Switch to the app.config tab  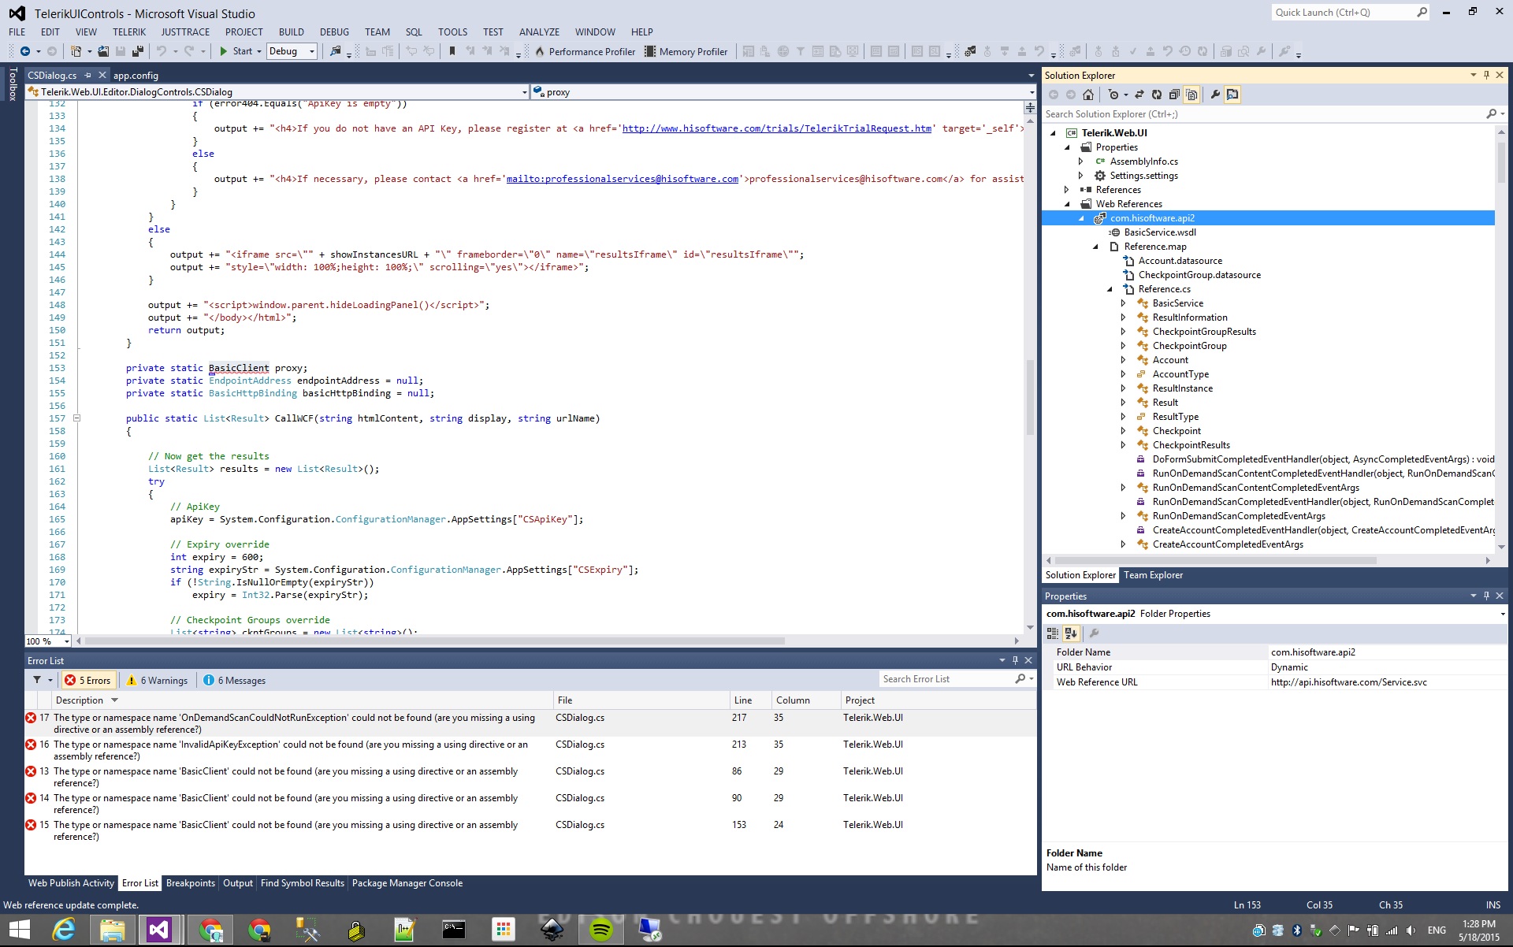(x=136, y=76)
